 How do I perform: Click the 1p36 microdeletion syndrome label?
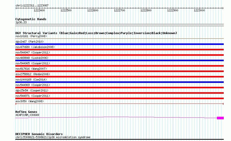tap(53, 137)
